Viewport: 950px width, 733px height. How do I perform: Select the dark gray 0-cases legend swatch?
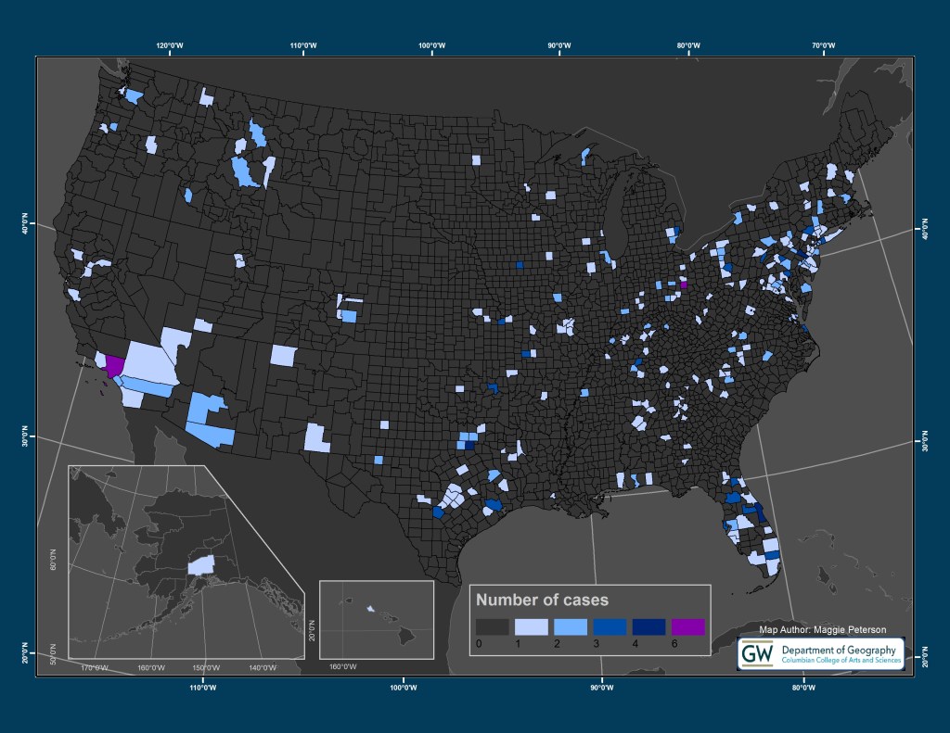click(492, 627)
